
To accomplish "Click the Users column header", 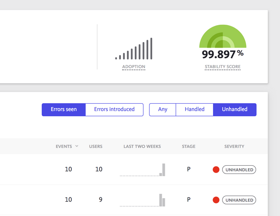I will [x=96, y=147].
